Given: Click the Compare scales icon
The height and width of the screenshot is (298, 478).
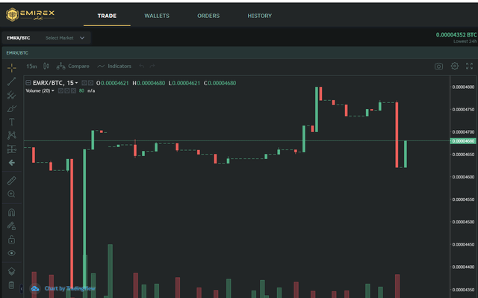Looking at the screenshot, I should tap(60, 66).
